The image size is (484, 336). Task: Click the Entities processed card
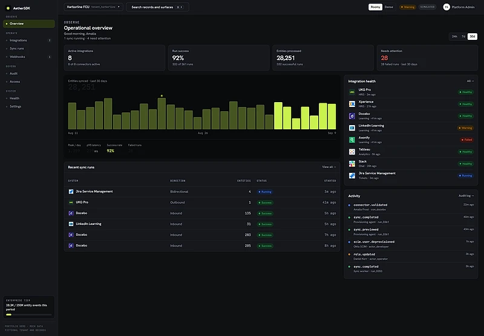pos(323,57)
